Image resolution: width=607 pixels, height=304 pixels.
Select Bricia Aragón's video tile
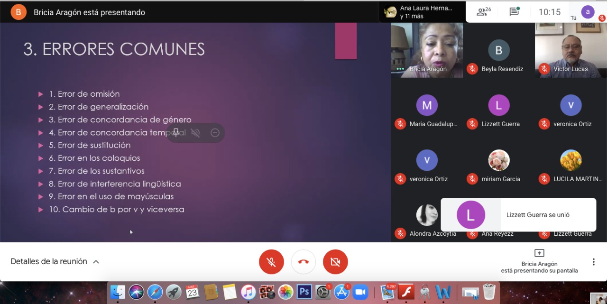427,50
